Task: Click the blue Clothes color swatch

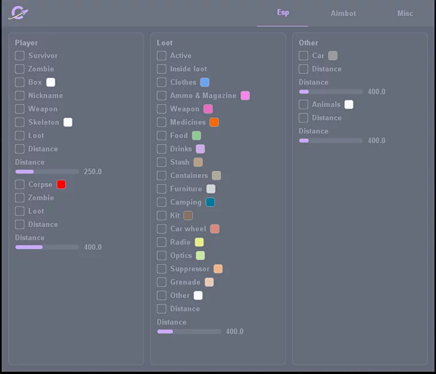Action: pos(205,82)
